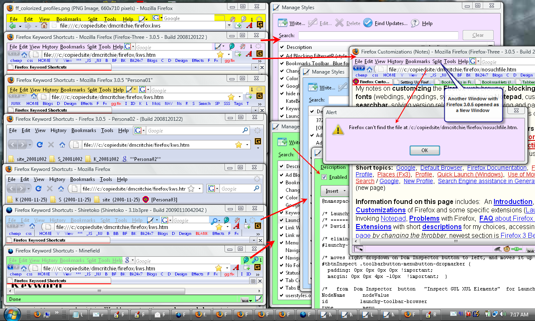
Task: Open History menu in Persona02 window
Action: 59,130
